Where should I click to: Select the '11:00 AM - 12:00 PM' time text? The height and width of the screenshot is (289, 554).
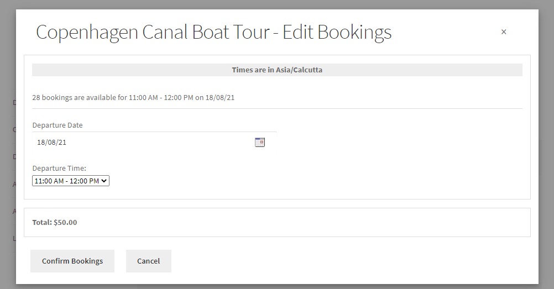(x=66, y=181)
